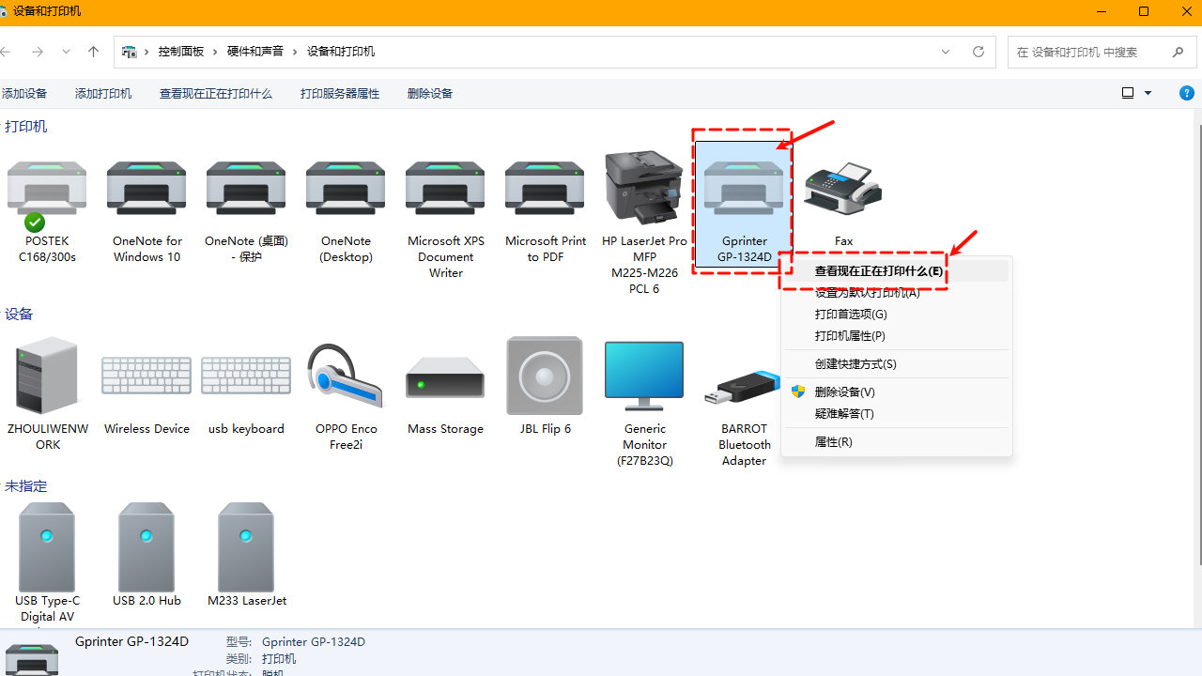This screenshot has height=676, width=1202.
Task: Go up one folder level arrow
Action: 93,52
